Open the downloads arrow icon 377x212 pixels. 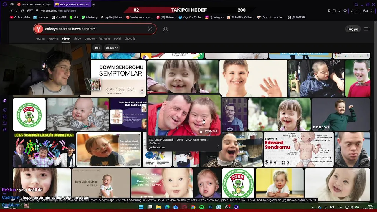358,11
